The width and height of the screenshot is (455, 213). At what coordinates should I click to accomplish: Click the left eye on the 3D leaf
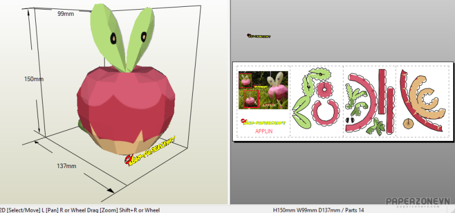click(113, 38)
